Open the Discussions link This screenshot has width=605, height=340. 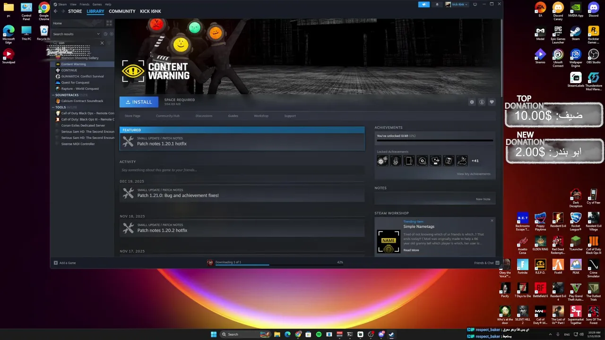(204, 116)
